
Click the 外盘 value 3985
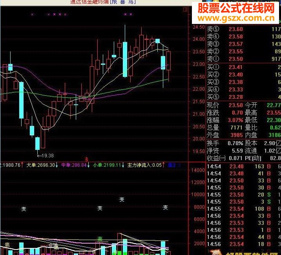pos(237,135)
